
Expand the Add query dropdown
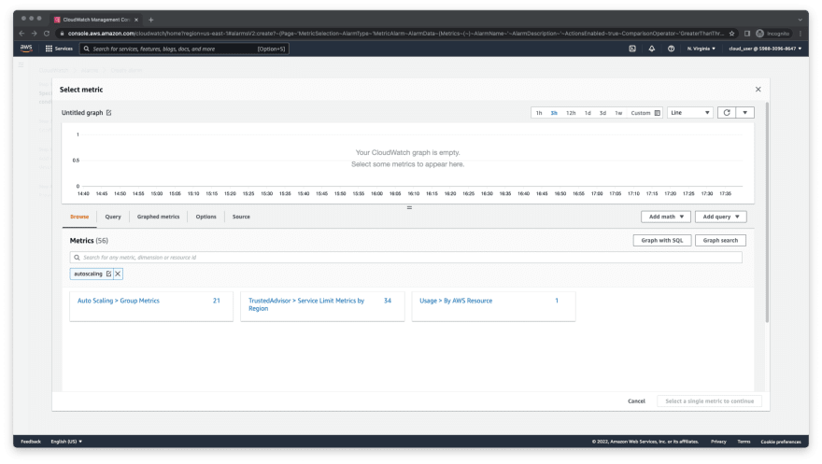click(x=721, y=217)
